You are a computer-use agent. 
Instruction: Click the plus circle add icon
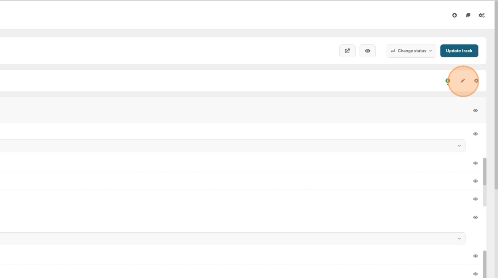(454, 16)
